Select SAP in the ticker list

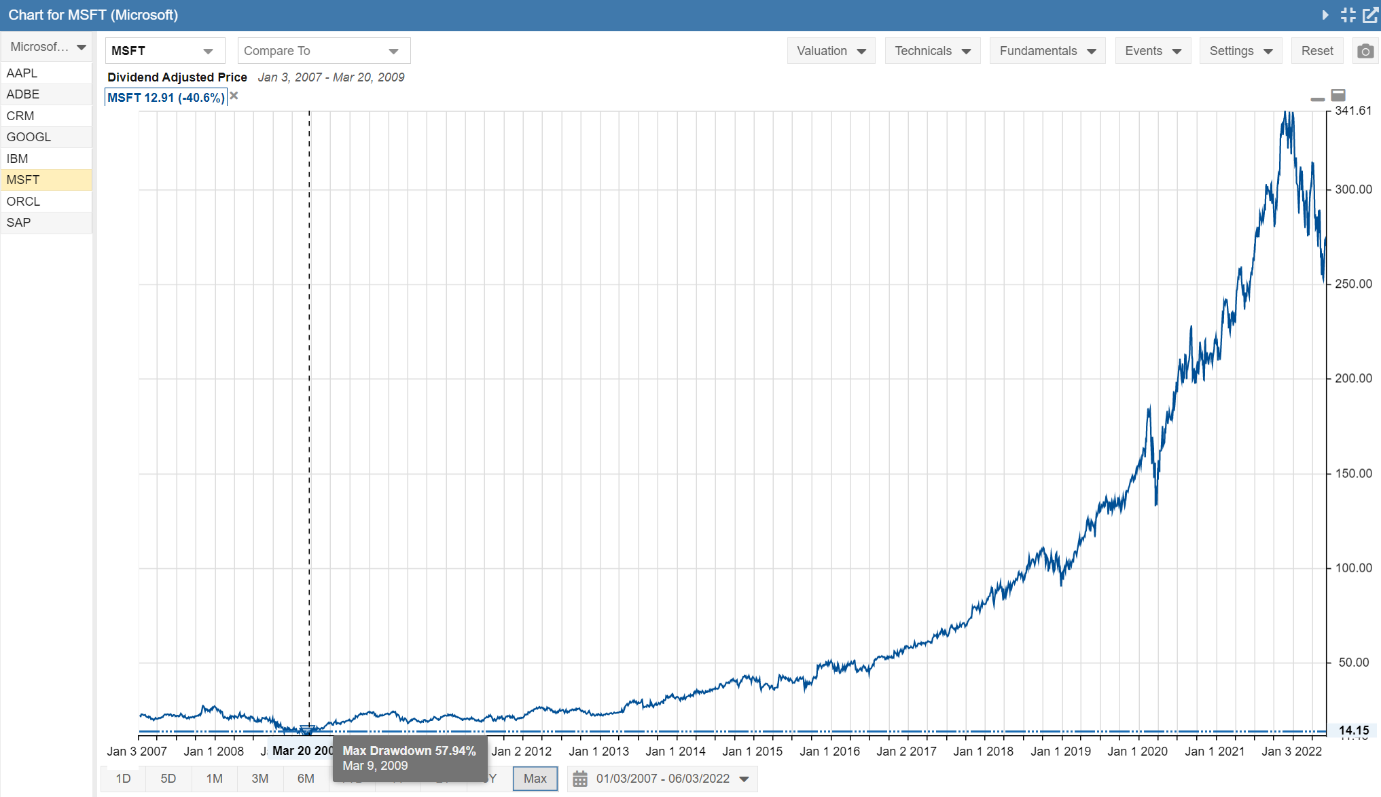click(x=46, y=223)
